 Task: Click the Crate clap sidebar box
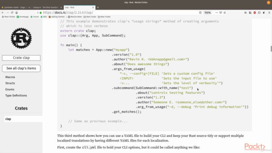[x=21, y=58]
